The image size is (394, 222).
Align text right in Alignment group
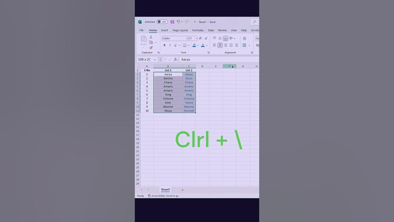click(x=225, y=45)
